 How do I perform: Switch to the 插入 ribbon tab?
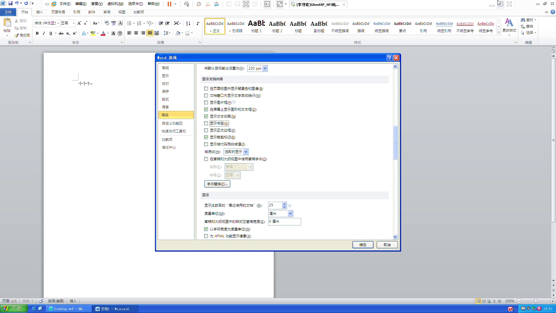pos(39,12)
